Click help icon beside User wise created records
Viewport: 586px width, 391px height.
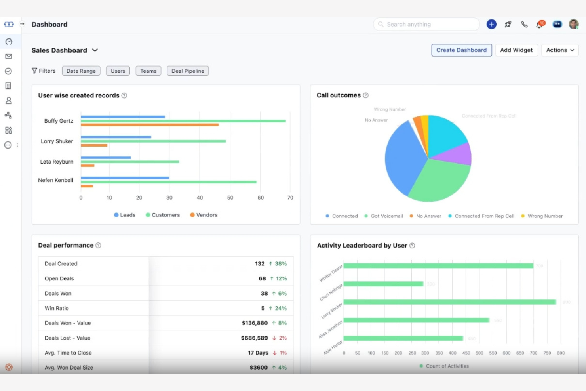point(124,95)
